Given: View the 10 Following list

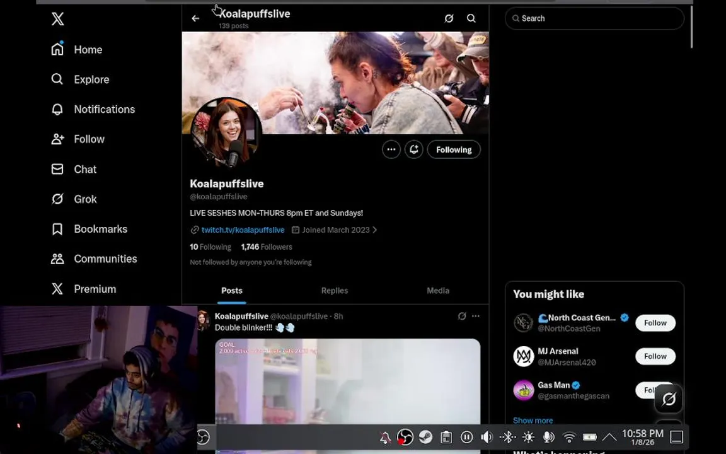Looking at the screenshot, I should tap(210, 247).
